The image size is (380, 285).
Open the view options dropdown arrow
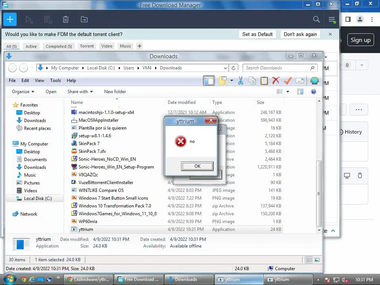[x=288, y=92]
